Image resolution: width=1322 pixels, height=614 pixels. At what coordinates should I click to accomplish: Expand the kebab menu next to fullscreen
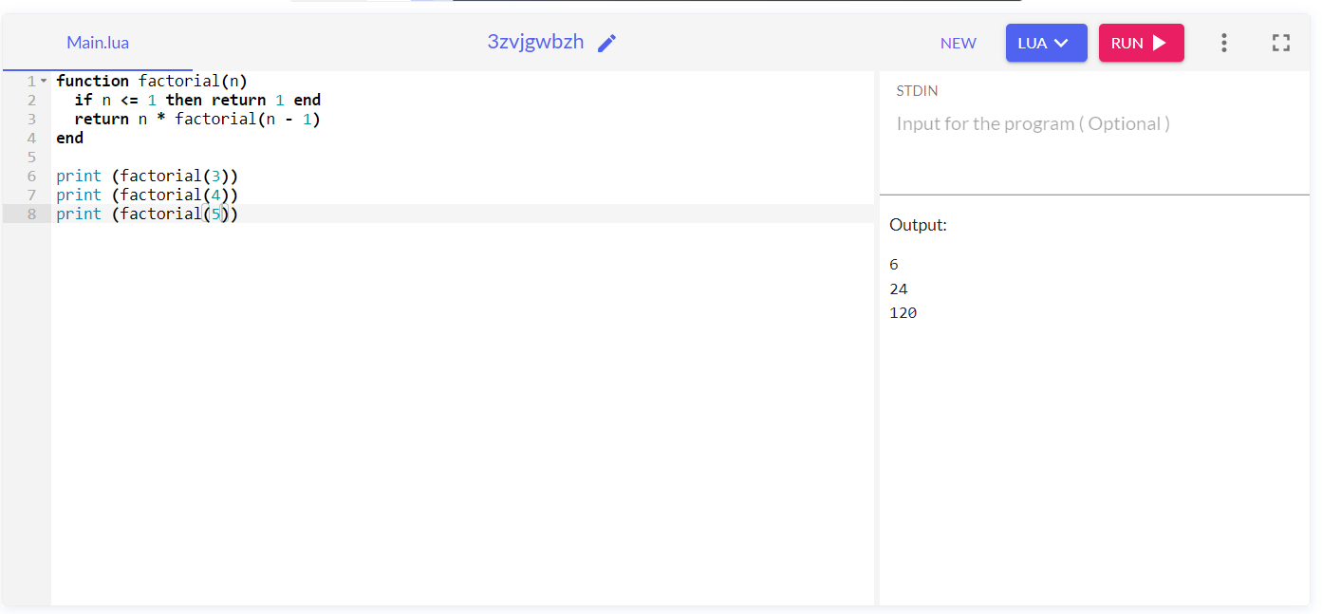point(1223,42)
